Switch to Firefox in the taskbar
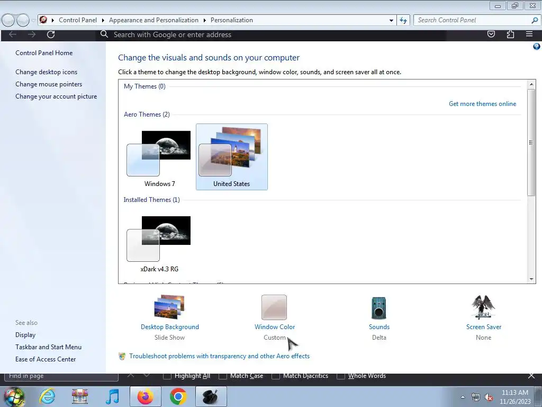542x407 pixels. click(145, 396)
